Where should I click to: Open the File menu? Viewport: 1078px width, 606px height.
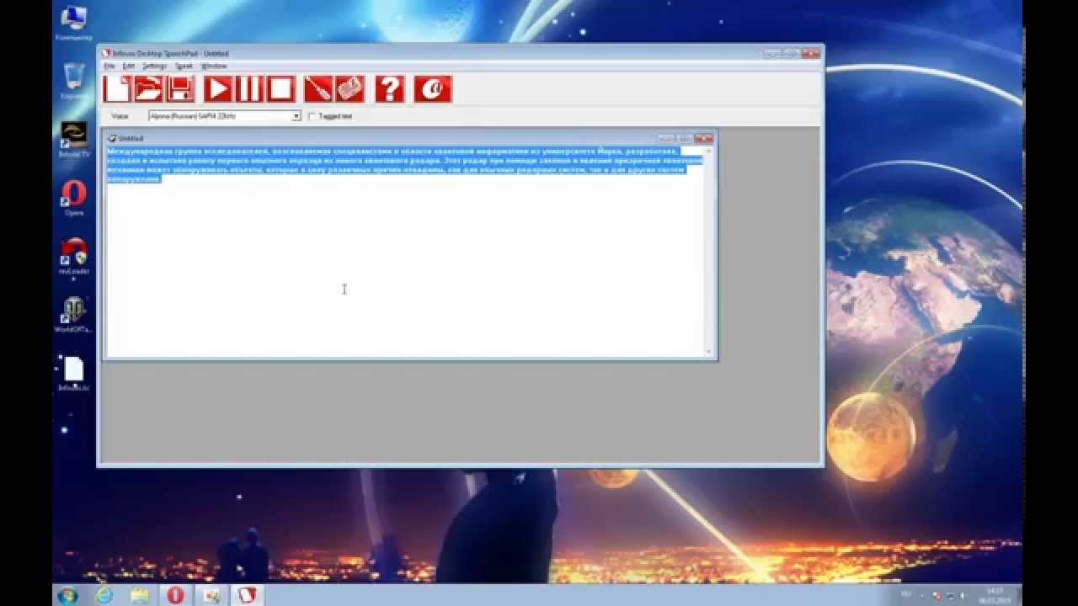tap(109, 66)
